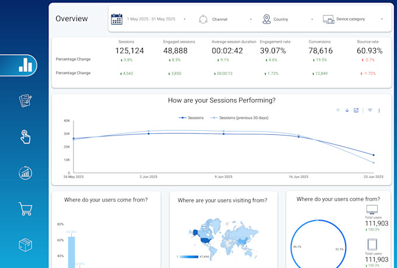Screen dimensions: 397x268
Task: Click the world map color scale bar
Action: pos(189,257)
